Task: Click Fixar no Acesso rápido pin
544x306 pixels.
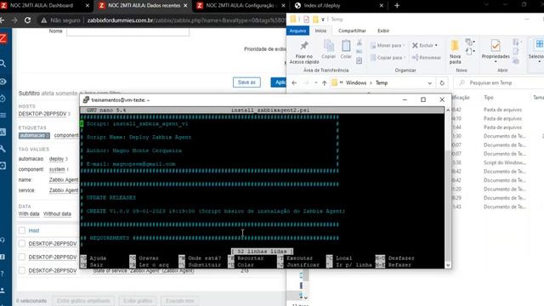Action: 304,53
